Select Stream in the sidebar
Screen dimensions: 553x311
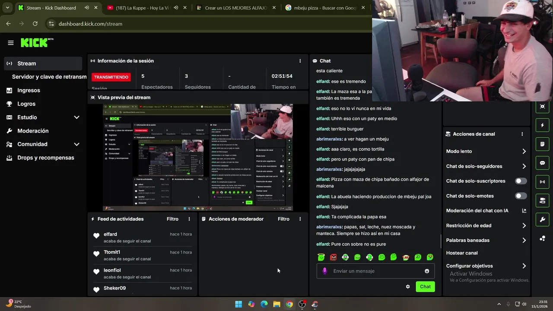tap(43, 63)
